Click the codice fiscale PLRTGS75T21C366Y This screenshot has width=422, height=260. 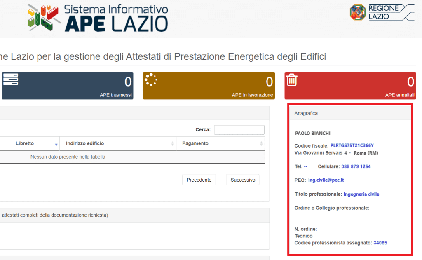tap(352, 145)
